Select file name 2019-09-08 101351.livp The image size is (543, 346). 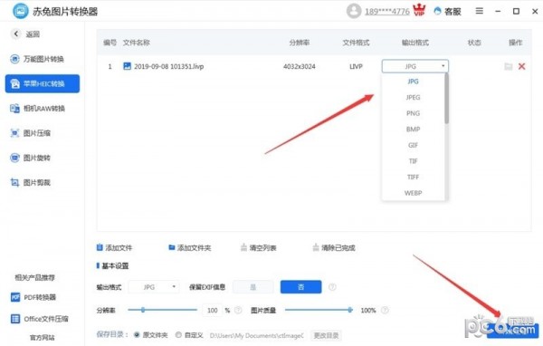pyautogui.click(x=168, y=66)
